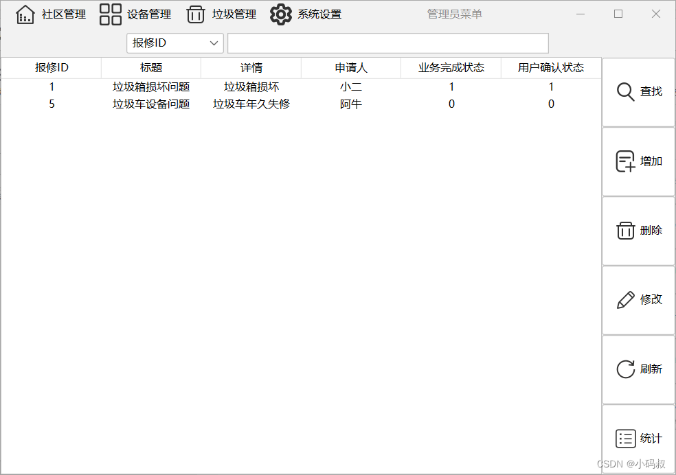Click the 申请人 column header

tap(351, 67)
